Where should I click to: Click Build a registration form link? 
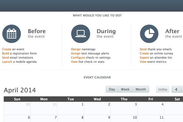[6, 54]
